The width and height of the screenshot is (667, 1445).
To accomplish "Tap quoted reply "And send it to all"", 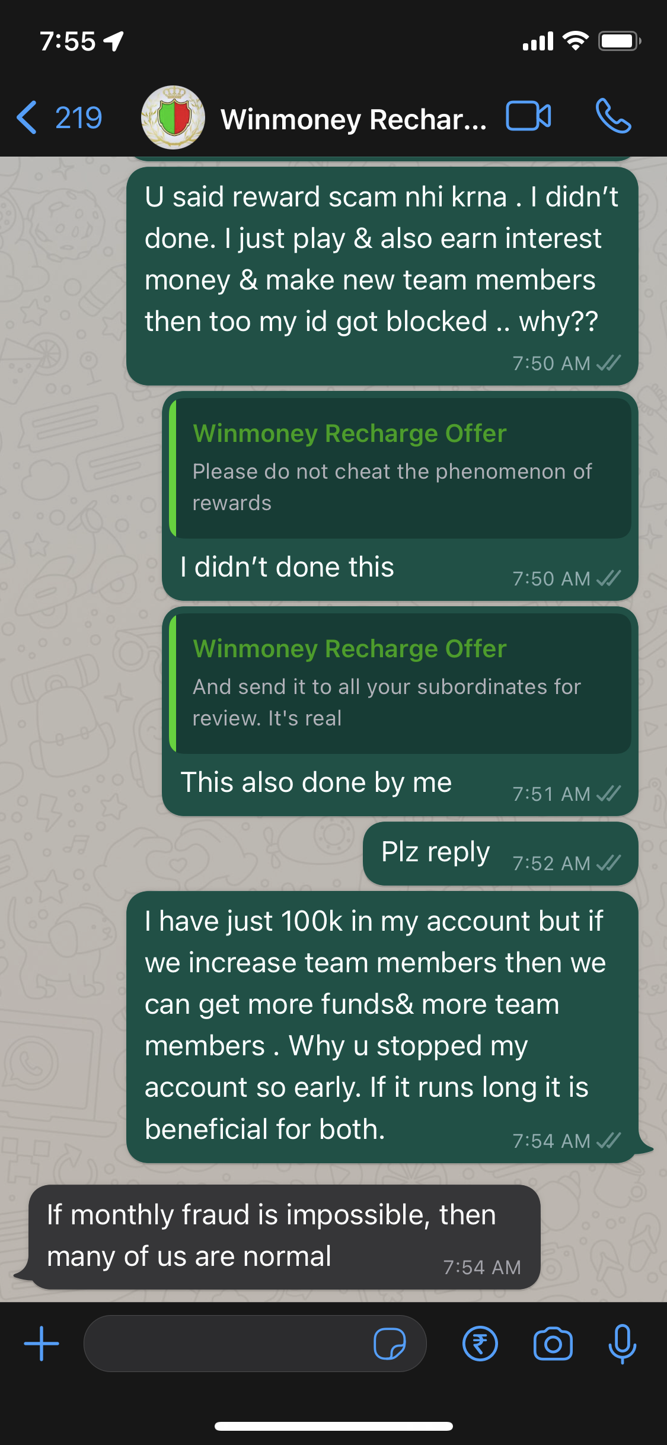I will click(x=400, y=684).
